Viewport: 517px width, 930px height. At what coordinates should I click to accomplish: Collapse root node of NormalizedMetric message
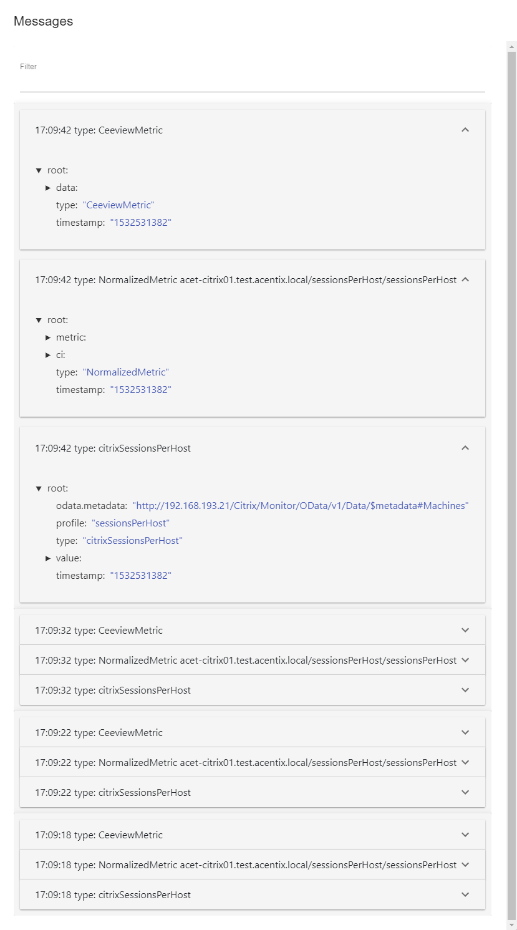point(39,320)
